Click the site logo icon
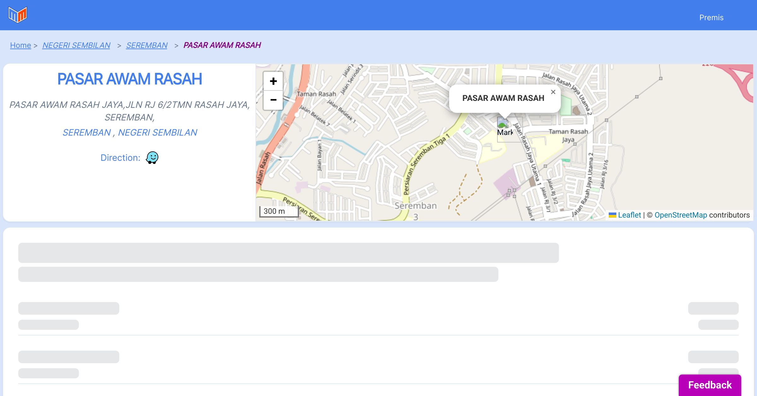757x396 pixels. coord(18,15)
